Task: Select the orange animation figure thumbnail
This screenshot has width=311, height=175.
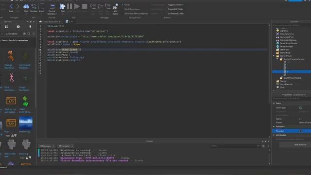Action: click(11, 56)
